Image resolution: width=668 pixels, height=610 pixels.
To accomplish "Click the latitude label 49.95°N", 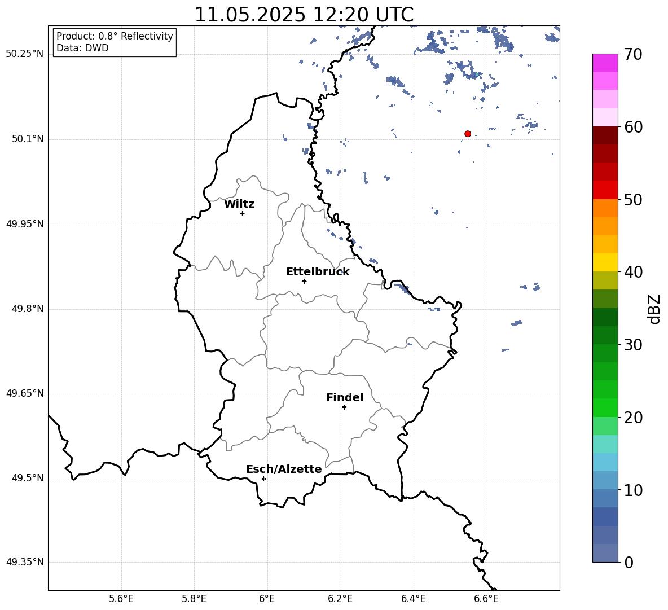I will pos(25,224).
